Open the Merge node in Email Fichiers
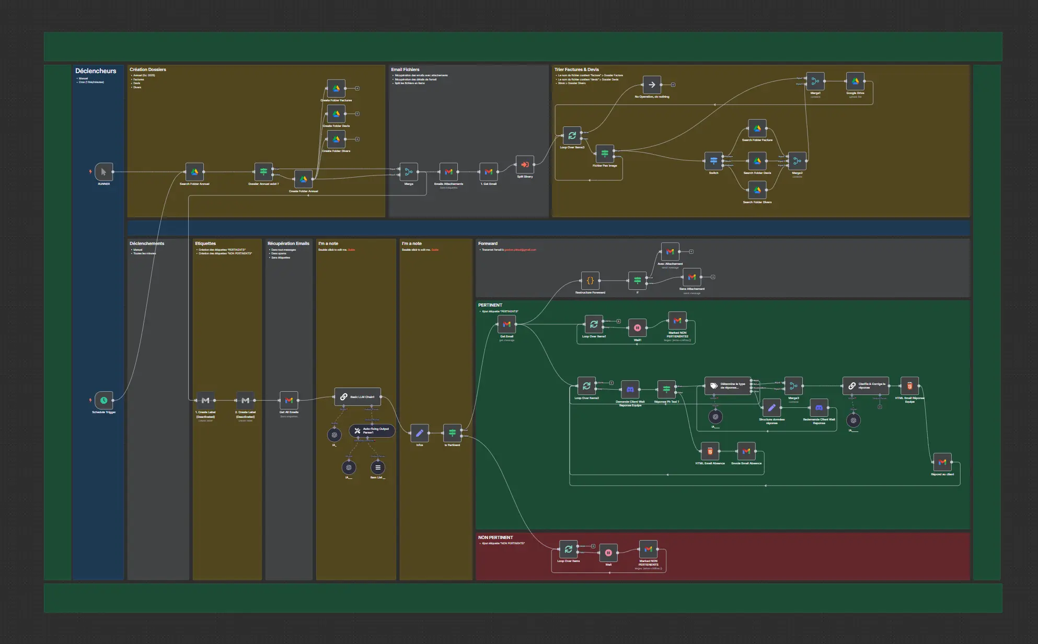The image size is (1038, 644). click(409, 171)
